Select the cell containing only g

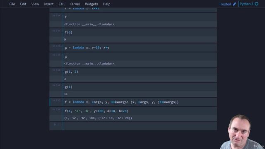140,57
